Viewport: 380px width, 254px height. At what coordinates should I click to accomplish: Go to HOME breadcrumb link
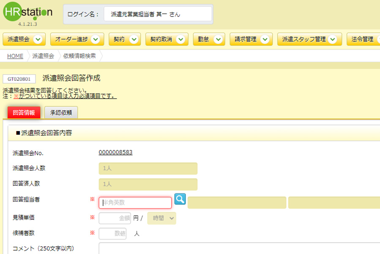click(15, 56)
